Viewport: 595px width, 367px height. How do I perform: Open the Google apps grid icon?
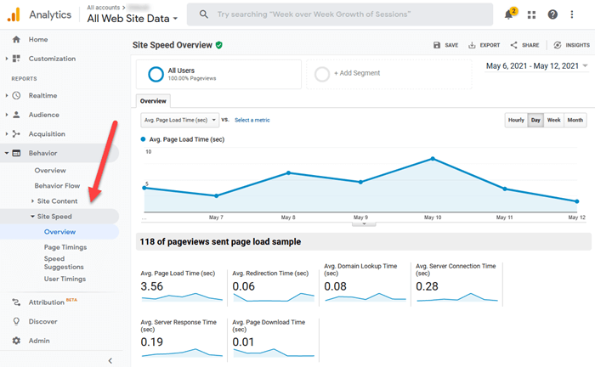click(x=531, y=14)
